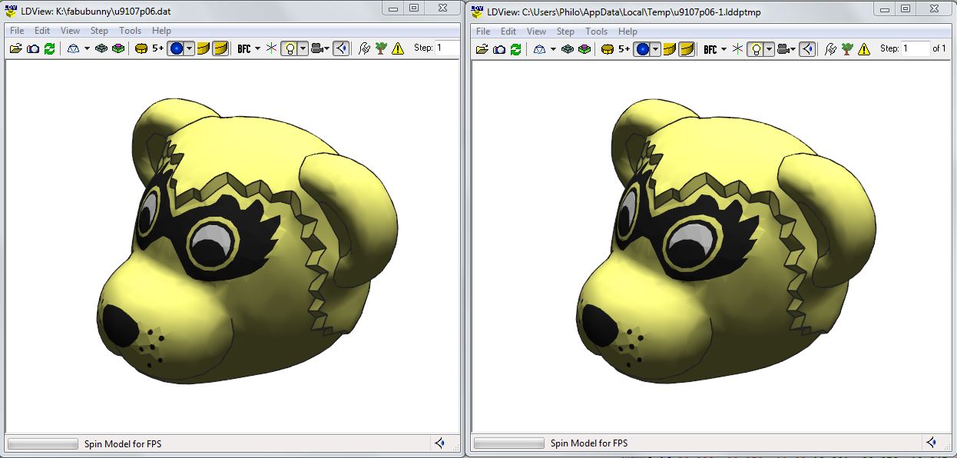Image resolution: width=957 pixels, height=458 pixels.
Task: Toggle wireframe icon in right window toolbar
Action: 539,49
